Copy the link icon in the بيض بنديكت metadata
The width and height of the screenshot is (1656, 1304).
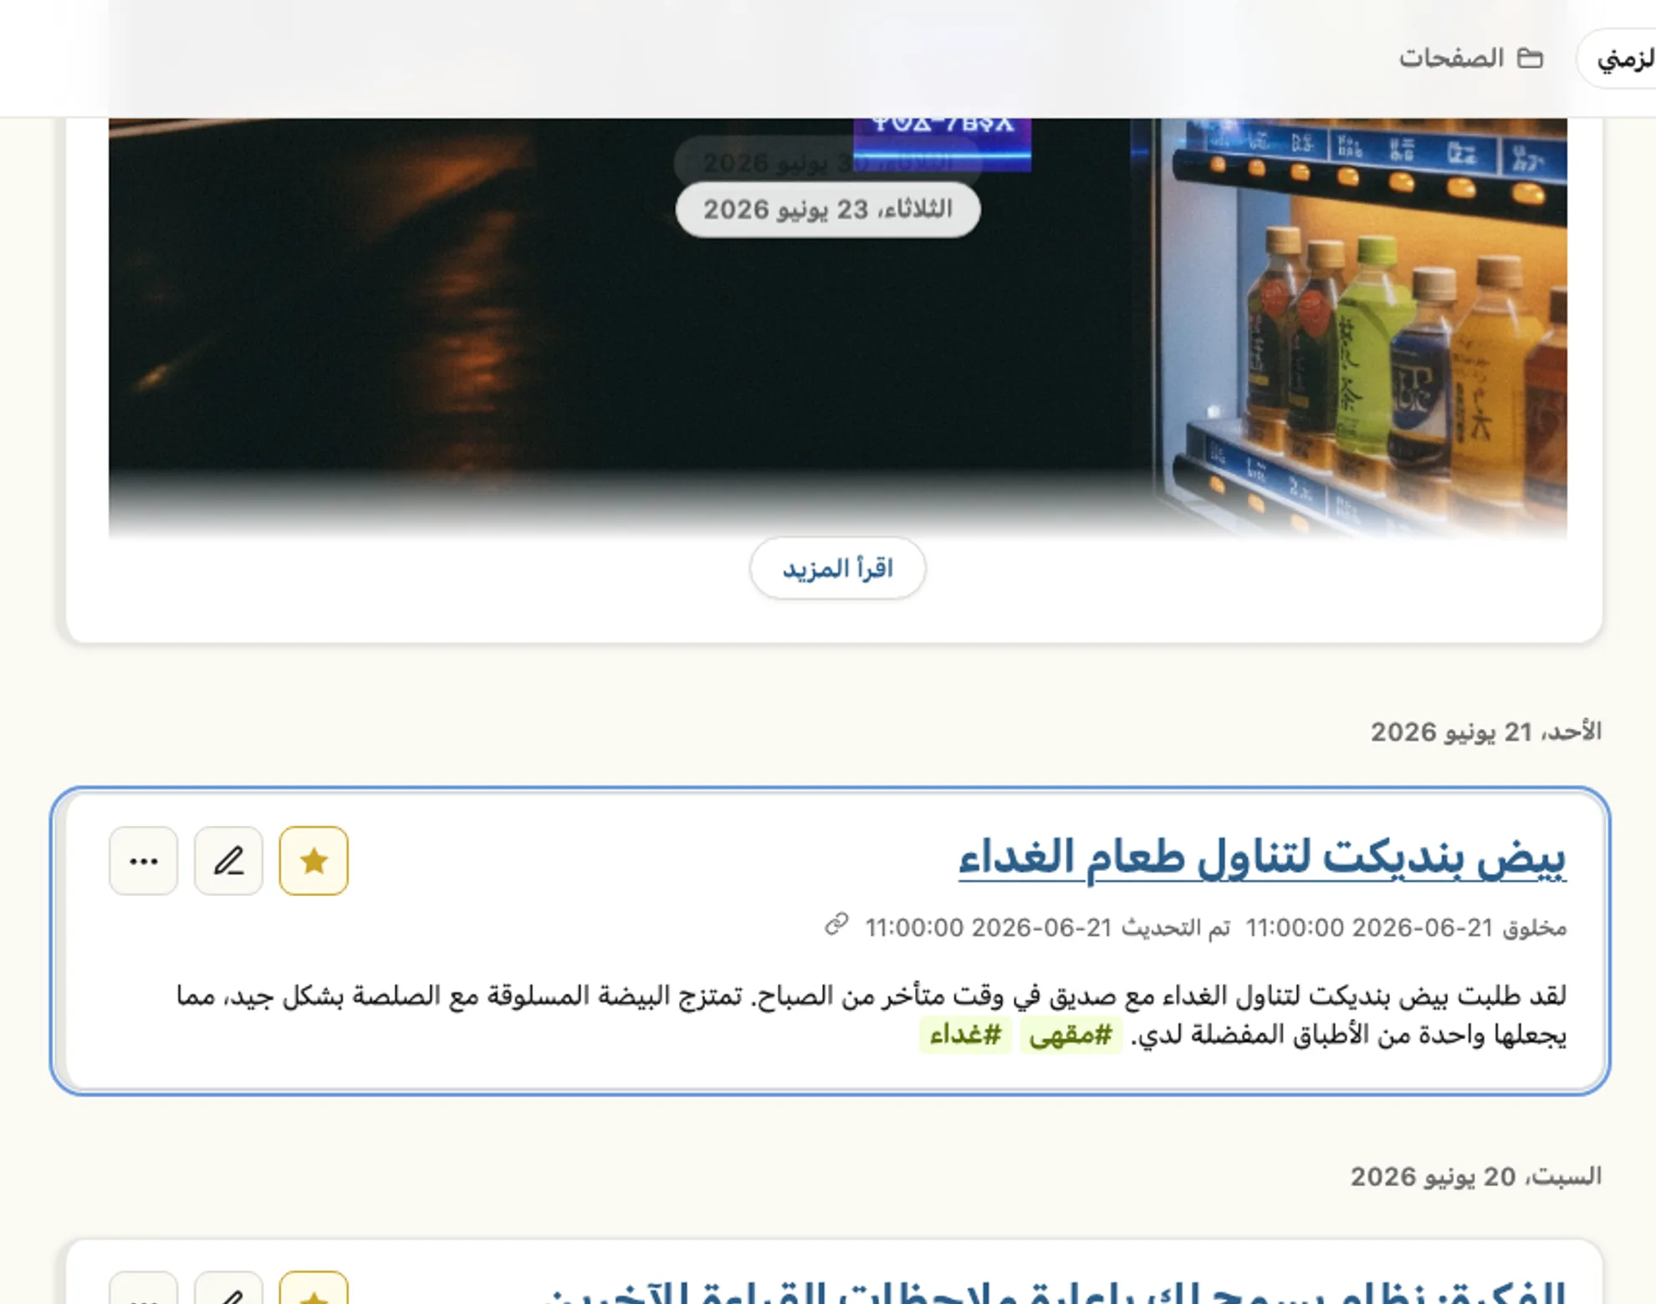click(x=836, y=925)
